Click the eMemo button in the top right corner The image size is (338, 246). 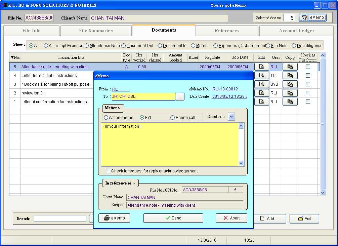(312, 18)
